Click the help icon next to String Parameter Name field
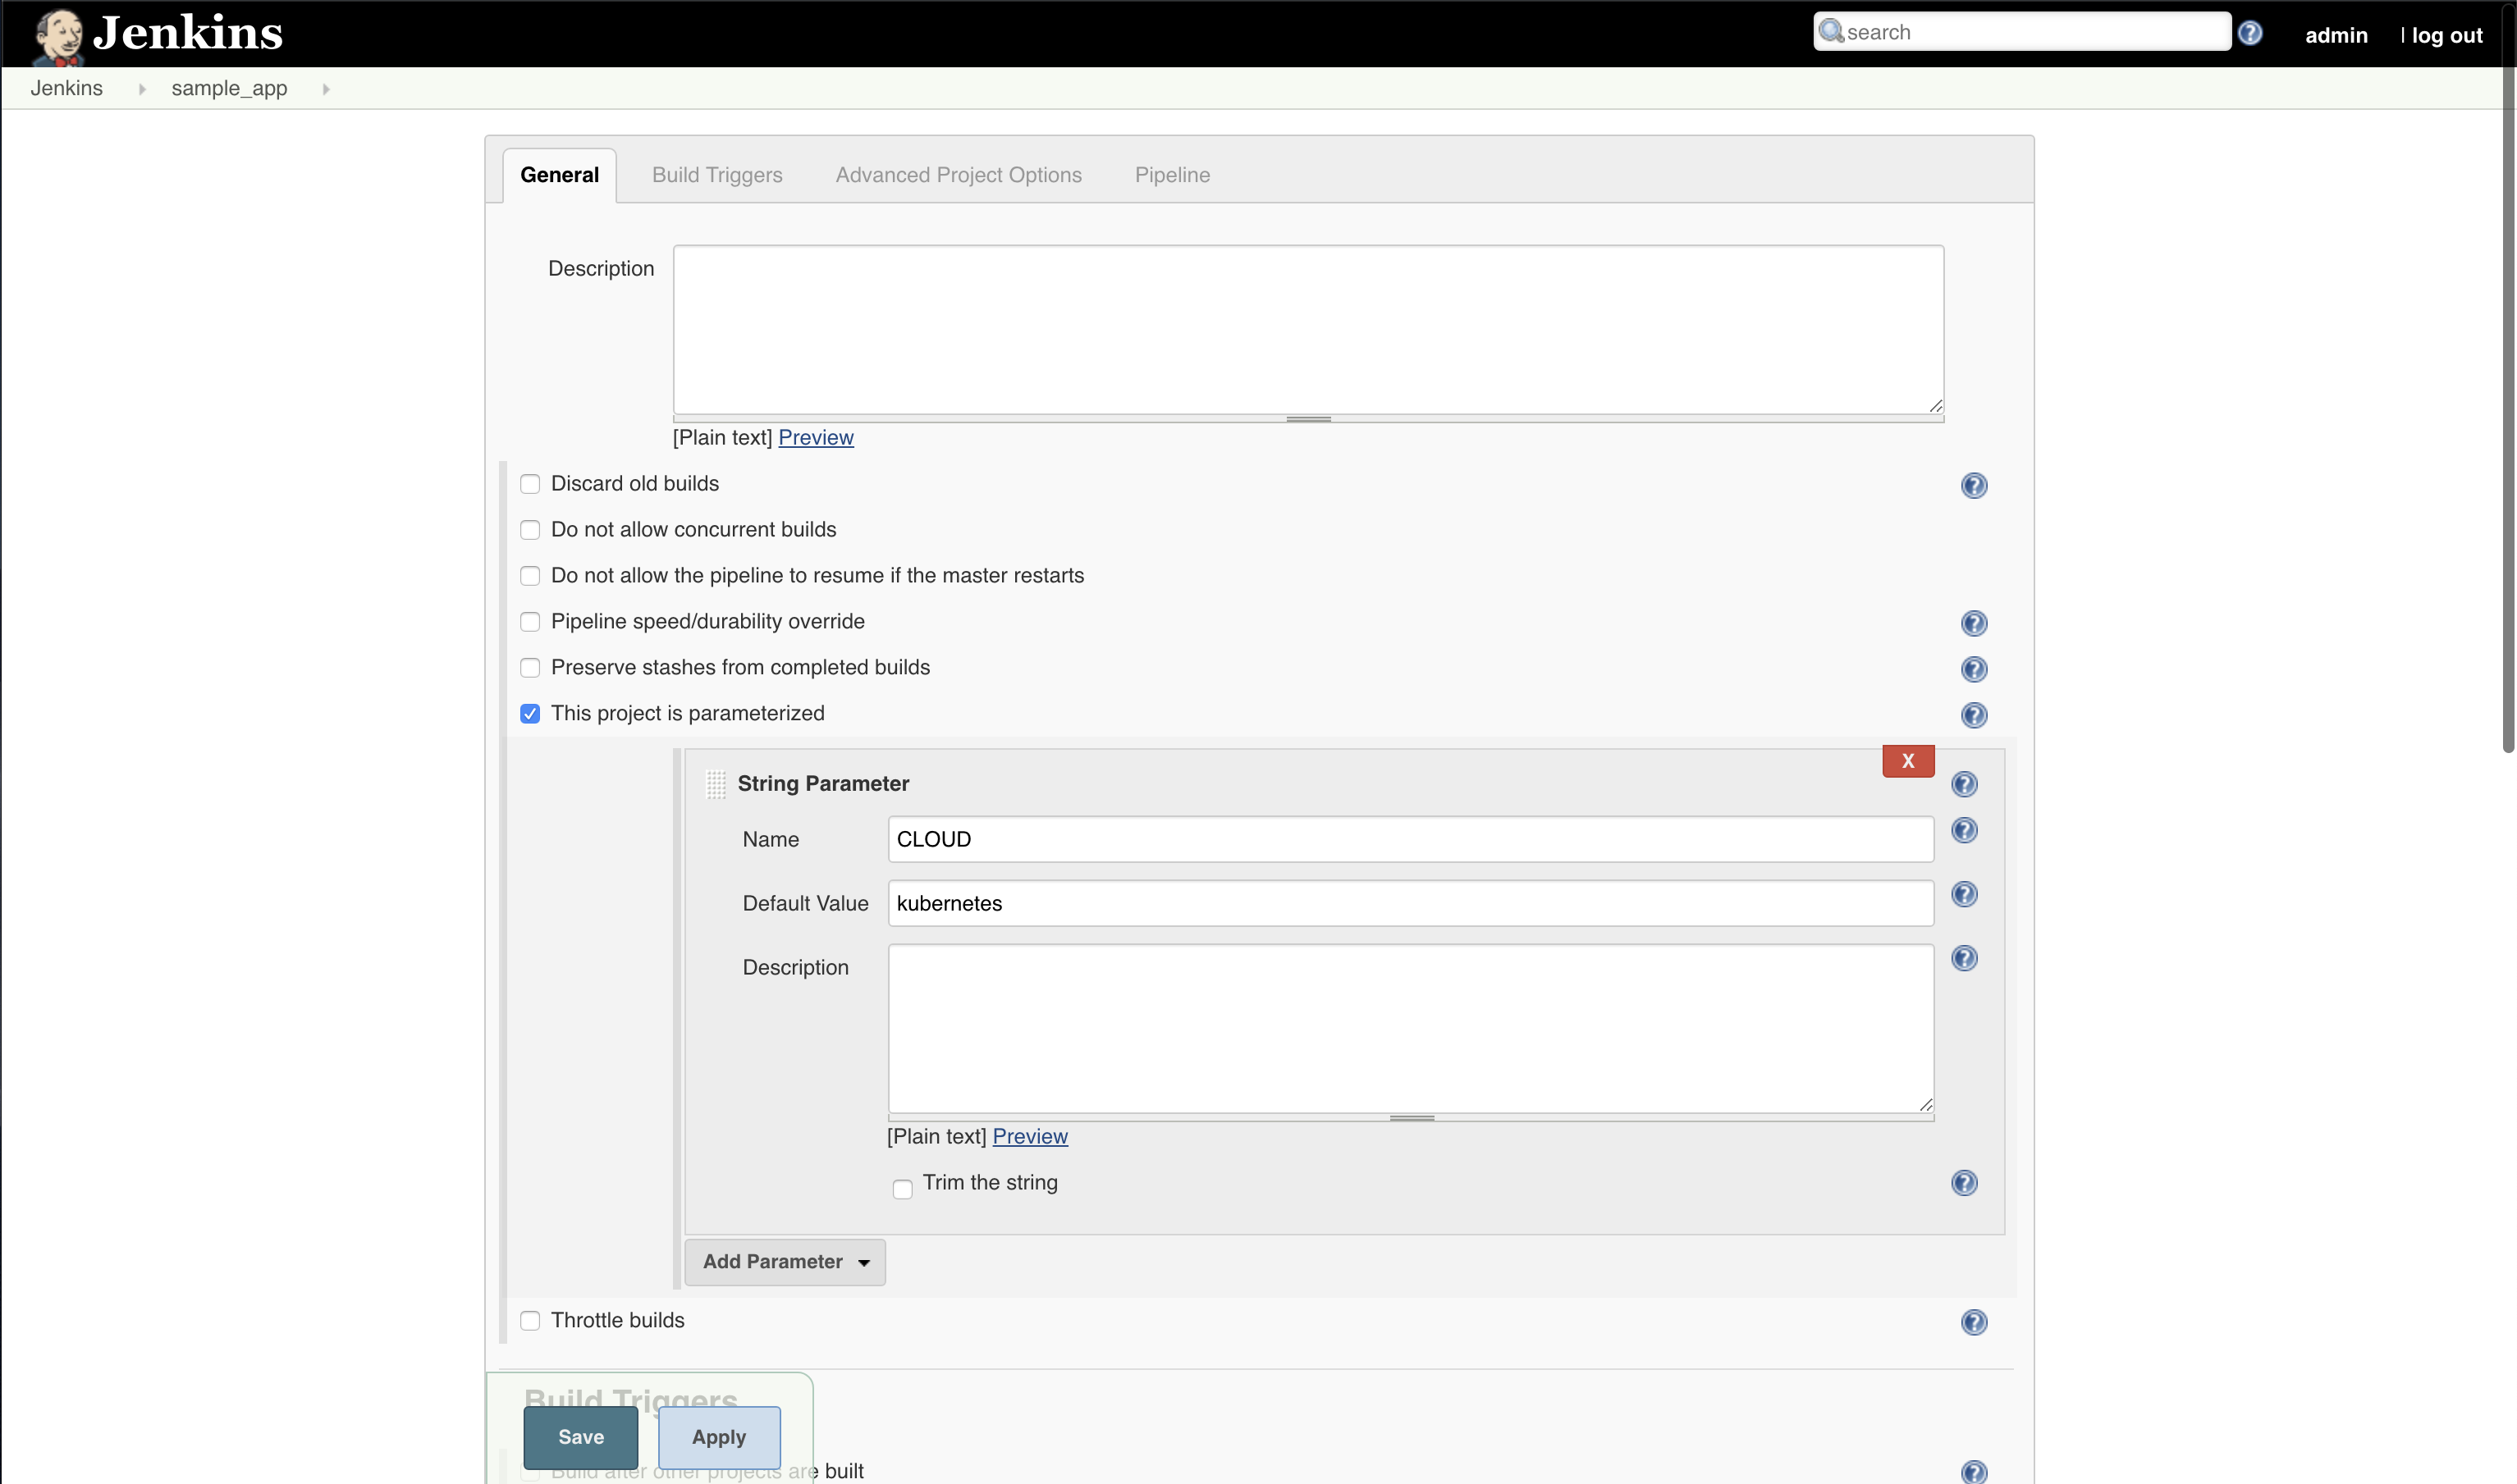 1966,830
